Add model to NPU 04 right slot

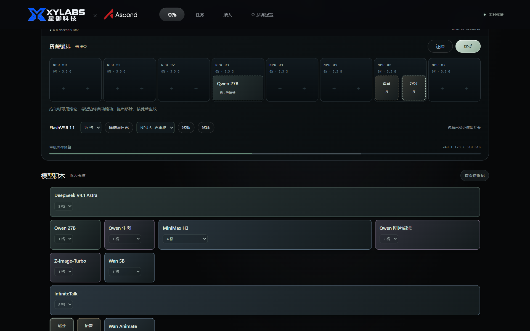[304, 89]
